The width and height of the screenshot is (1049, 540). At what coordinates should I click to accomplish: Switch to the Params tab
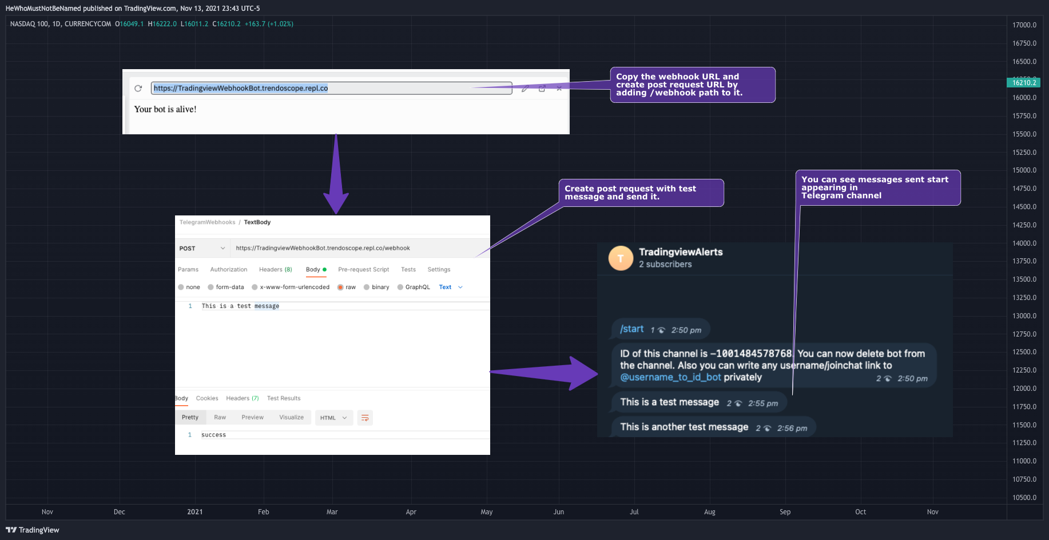coord(188,270)
